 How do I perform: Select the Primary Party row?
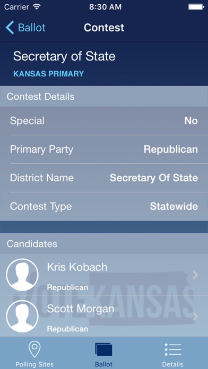tap(104, 150)
